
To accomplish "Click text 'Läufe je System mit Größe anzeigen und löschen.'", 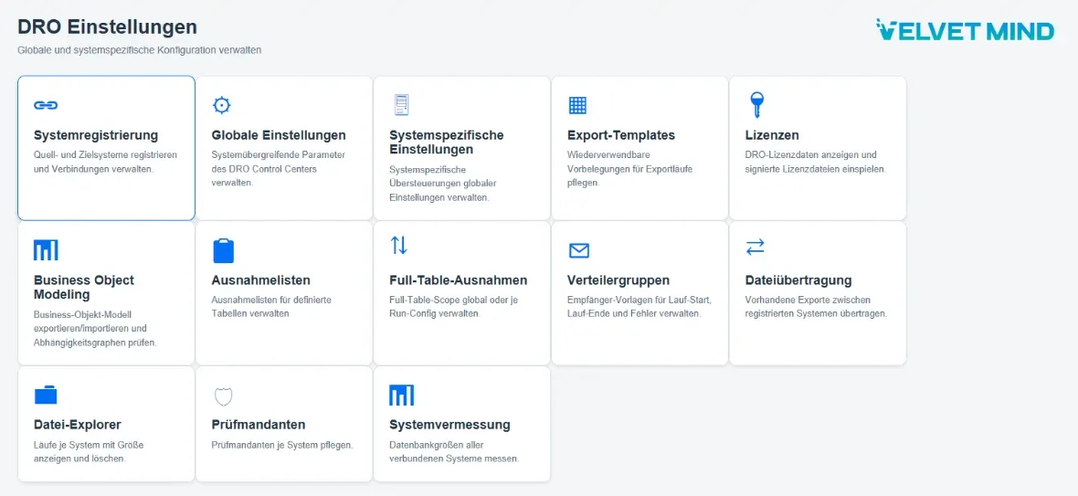I will pyautogui.click(x=89, y=451).
